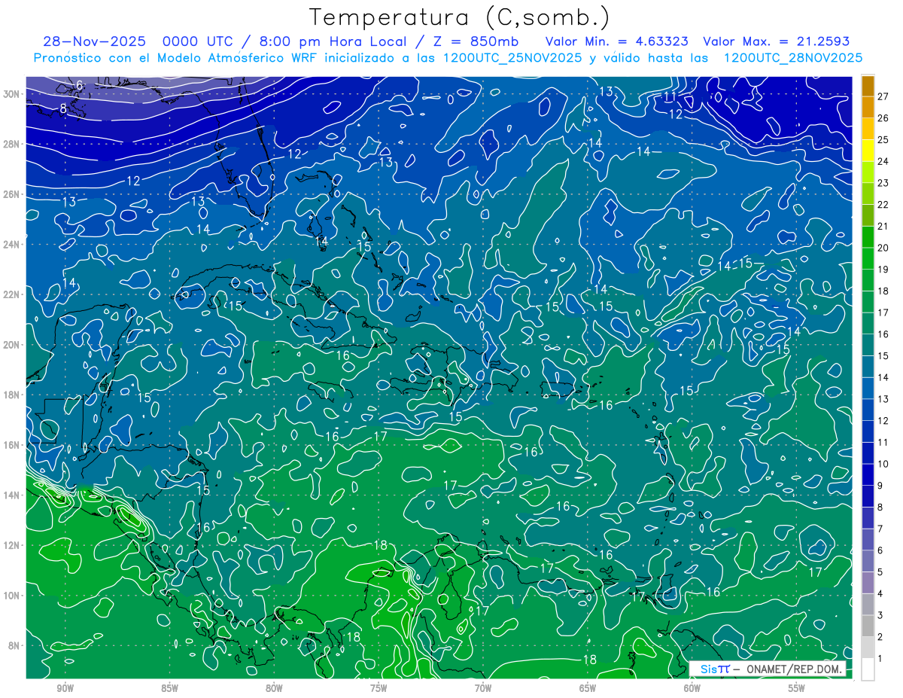Click the "11" contour label on the map
The width and height of the screenshot is (903, 698).
pyautogui.click(x=670, y=96)
